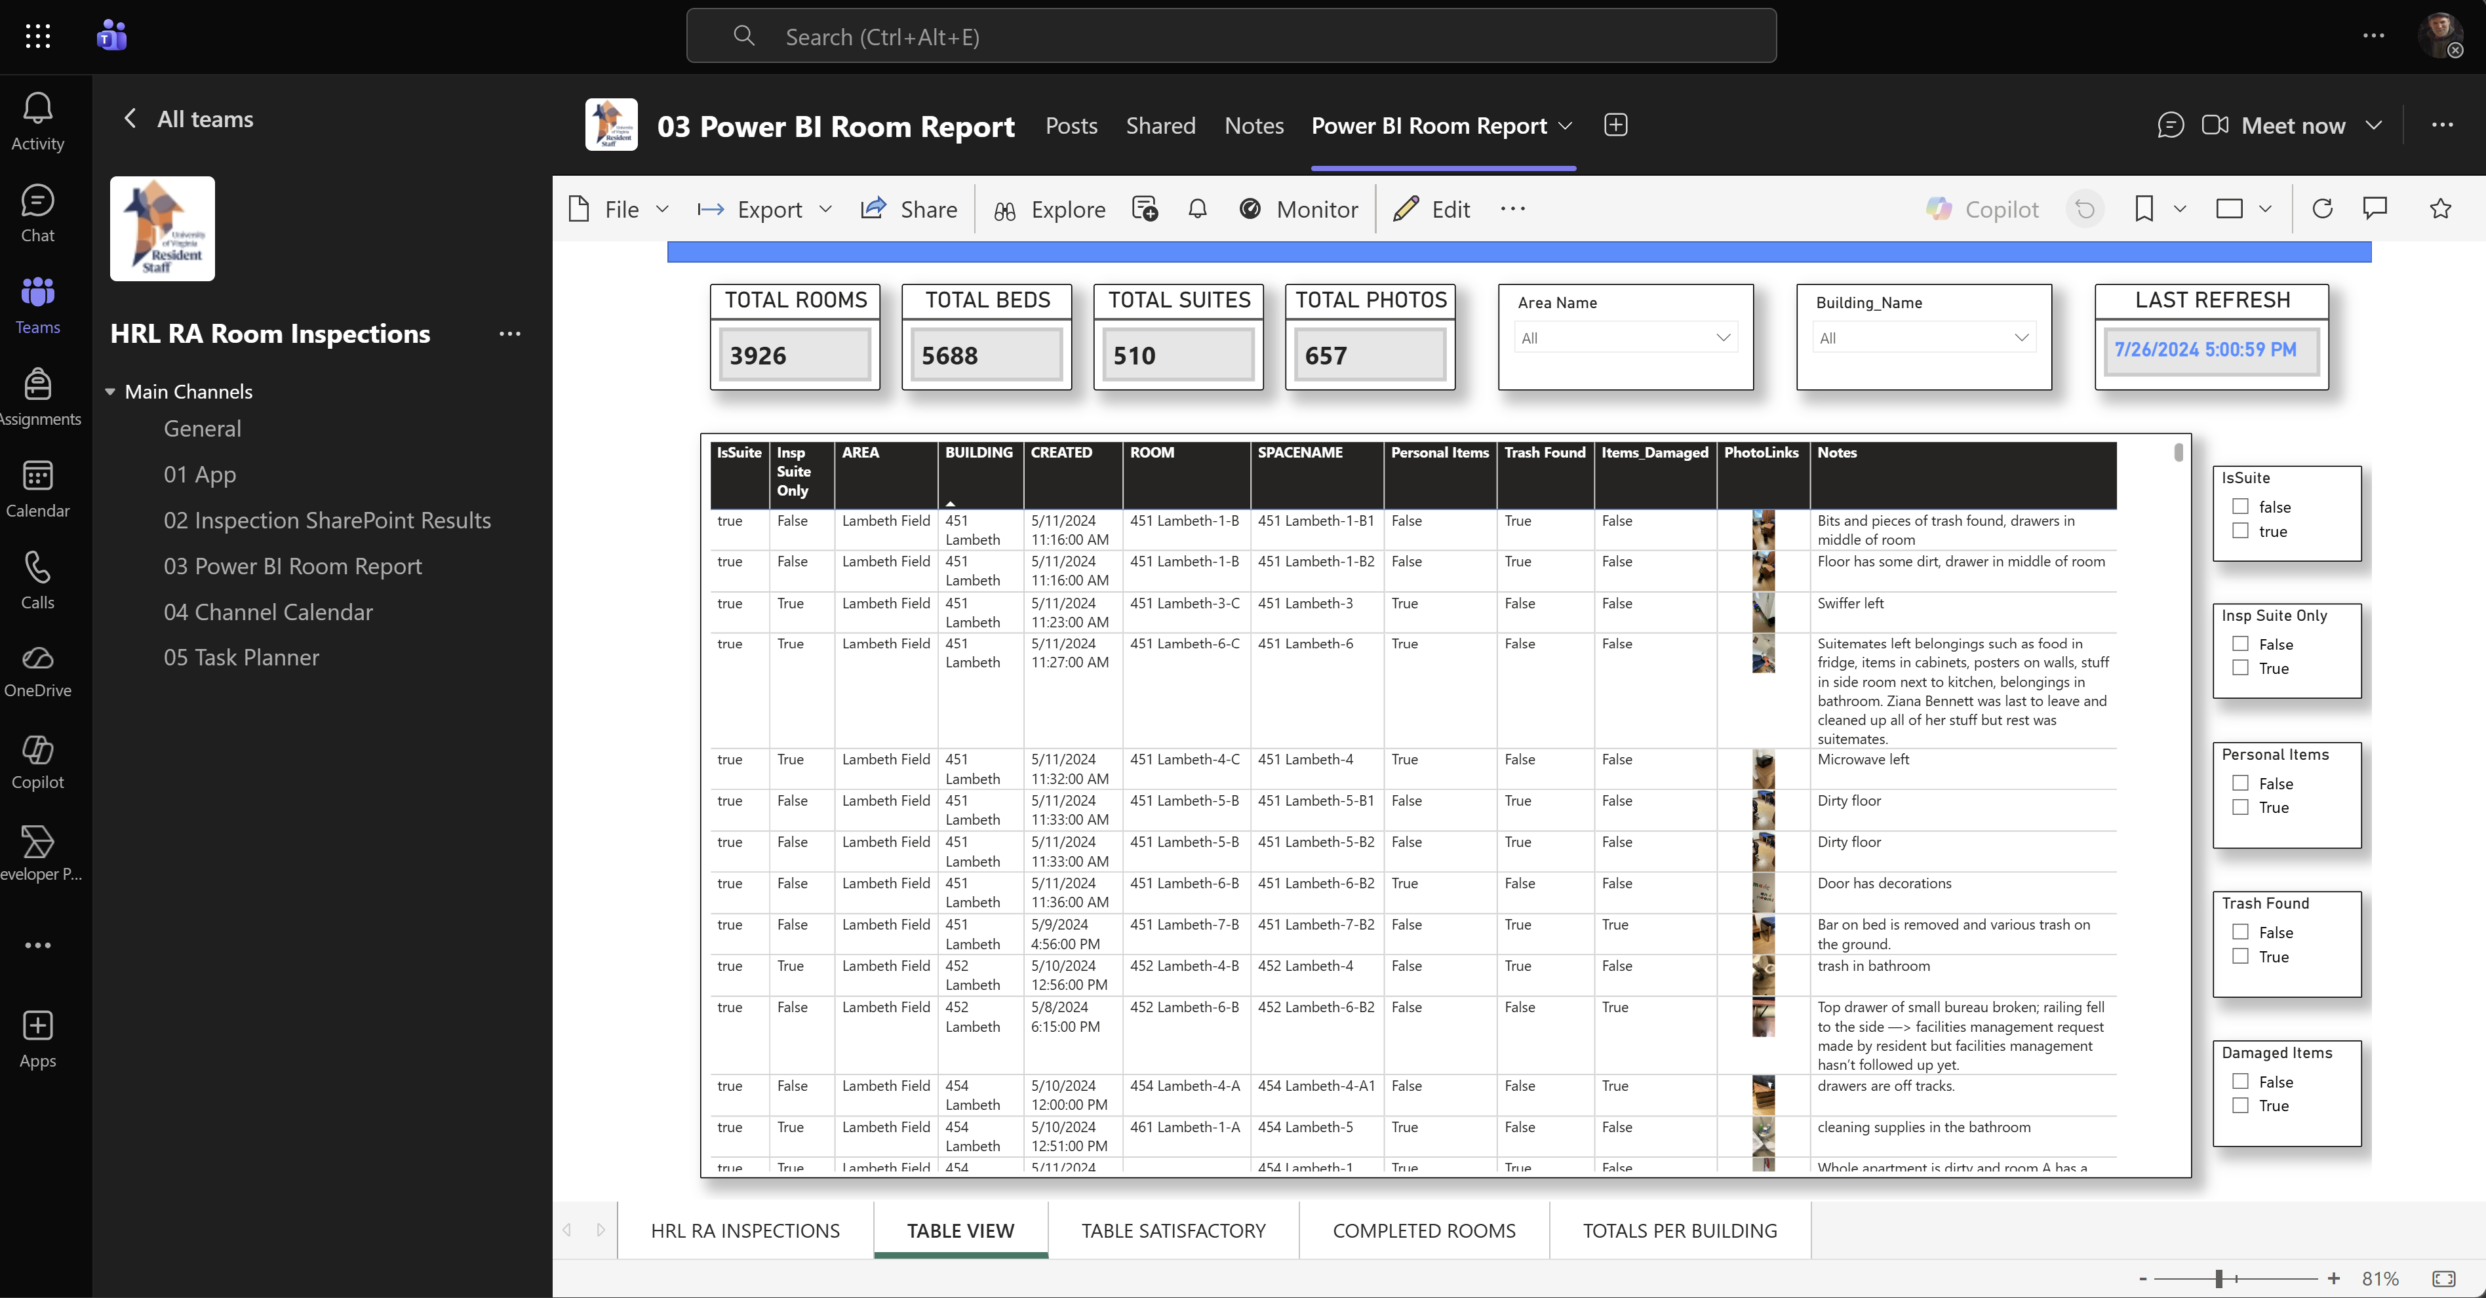The height and width of the screenshot is (1298, 2486).
Task: Open Power BI Room Report tab dropdown arrow
Action: click(x=1566, y=125)
